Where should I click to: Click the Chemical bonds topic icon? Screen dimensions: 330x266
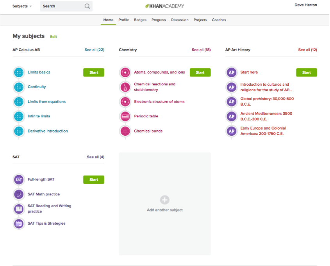(125, 131)
